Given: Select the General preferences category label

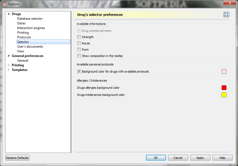Looking at the screenshot, I should [x=27, y=56].
